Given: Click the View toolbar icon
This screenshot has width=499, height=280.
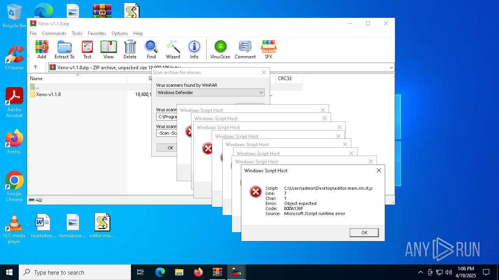Looking at the screenshot, I should point(108,49).
